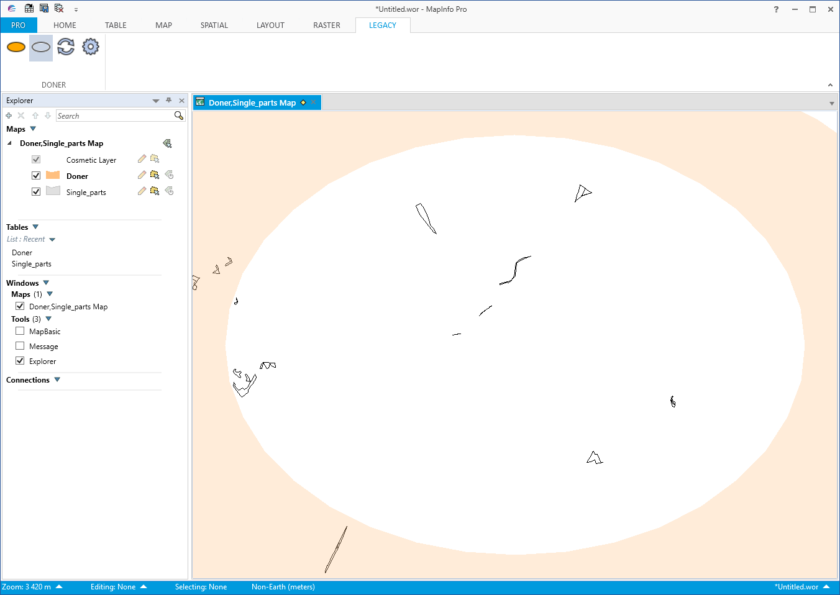
Task: Uncheck the Single_parts layer visibility checkbox
Action: tap(36, 192)
